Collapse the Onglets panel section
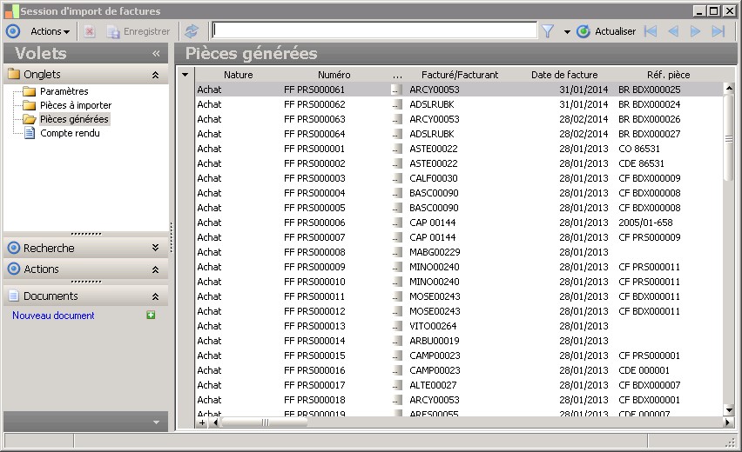This screenshot has height=452, width=742. pyautogui.click(x=155, y=75)
